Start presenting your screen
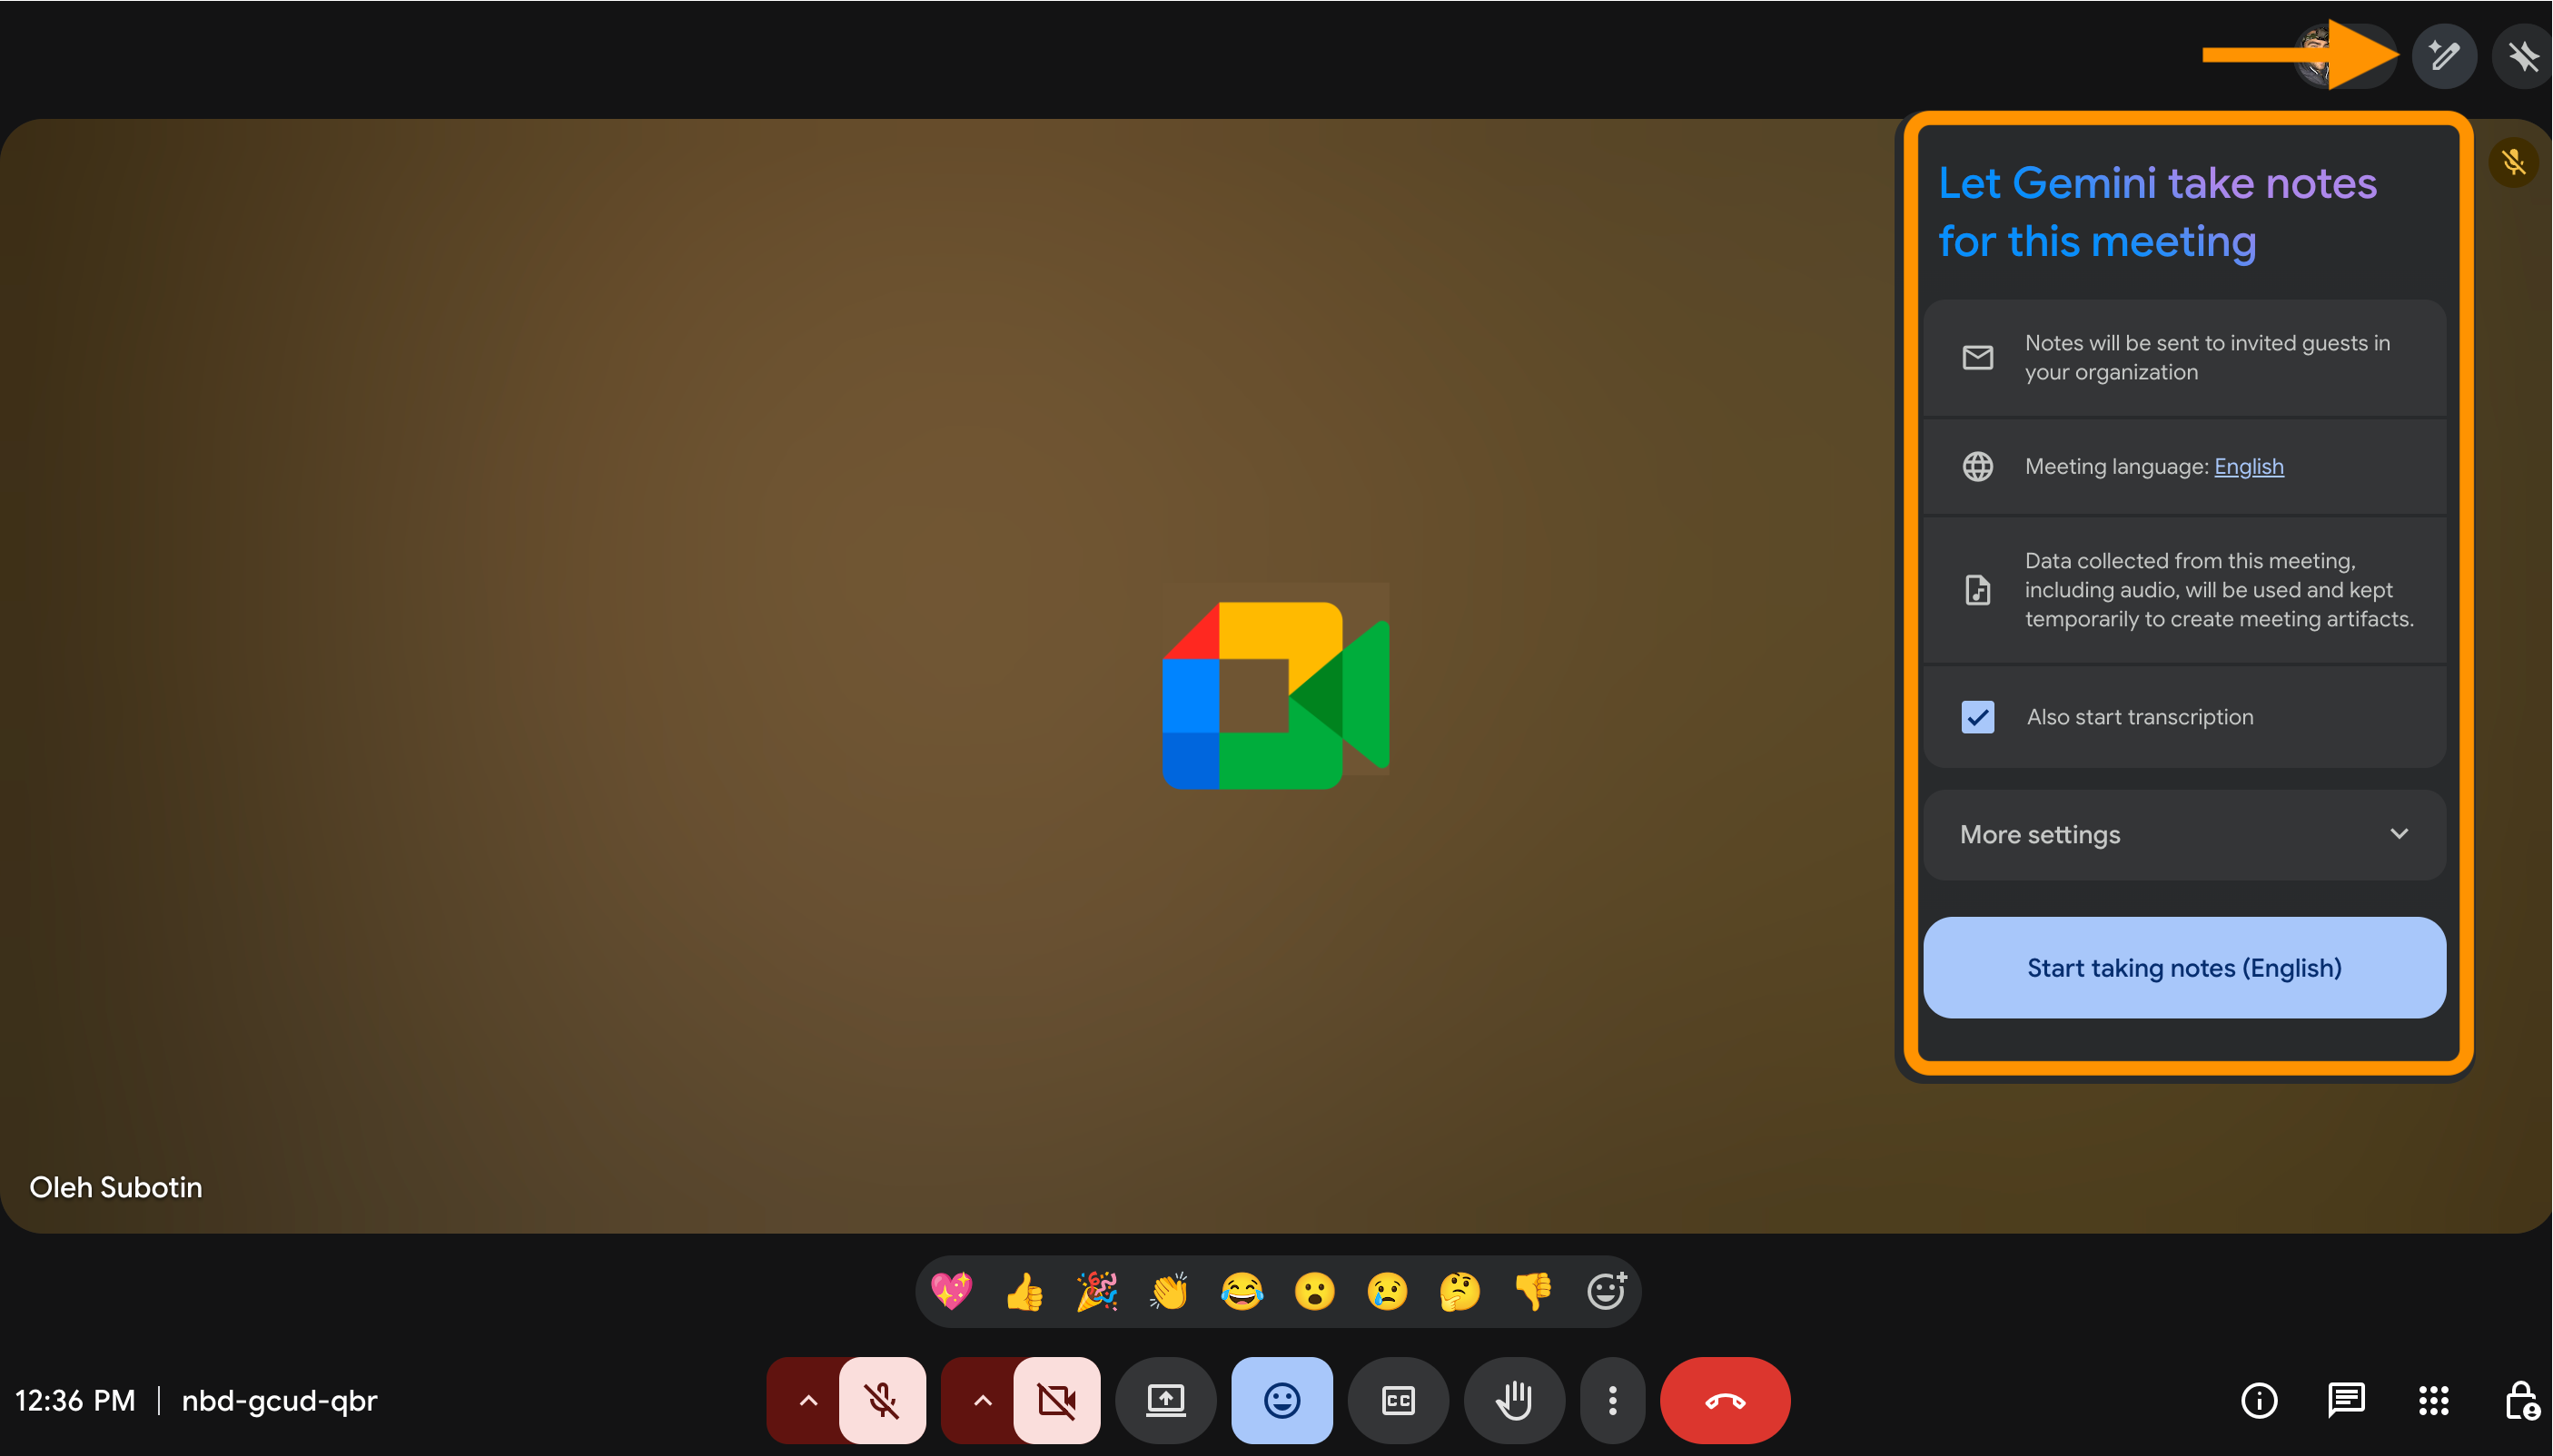The height and width of the screenshot is (1456, 2553). tap(1165, 1400)
